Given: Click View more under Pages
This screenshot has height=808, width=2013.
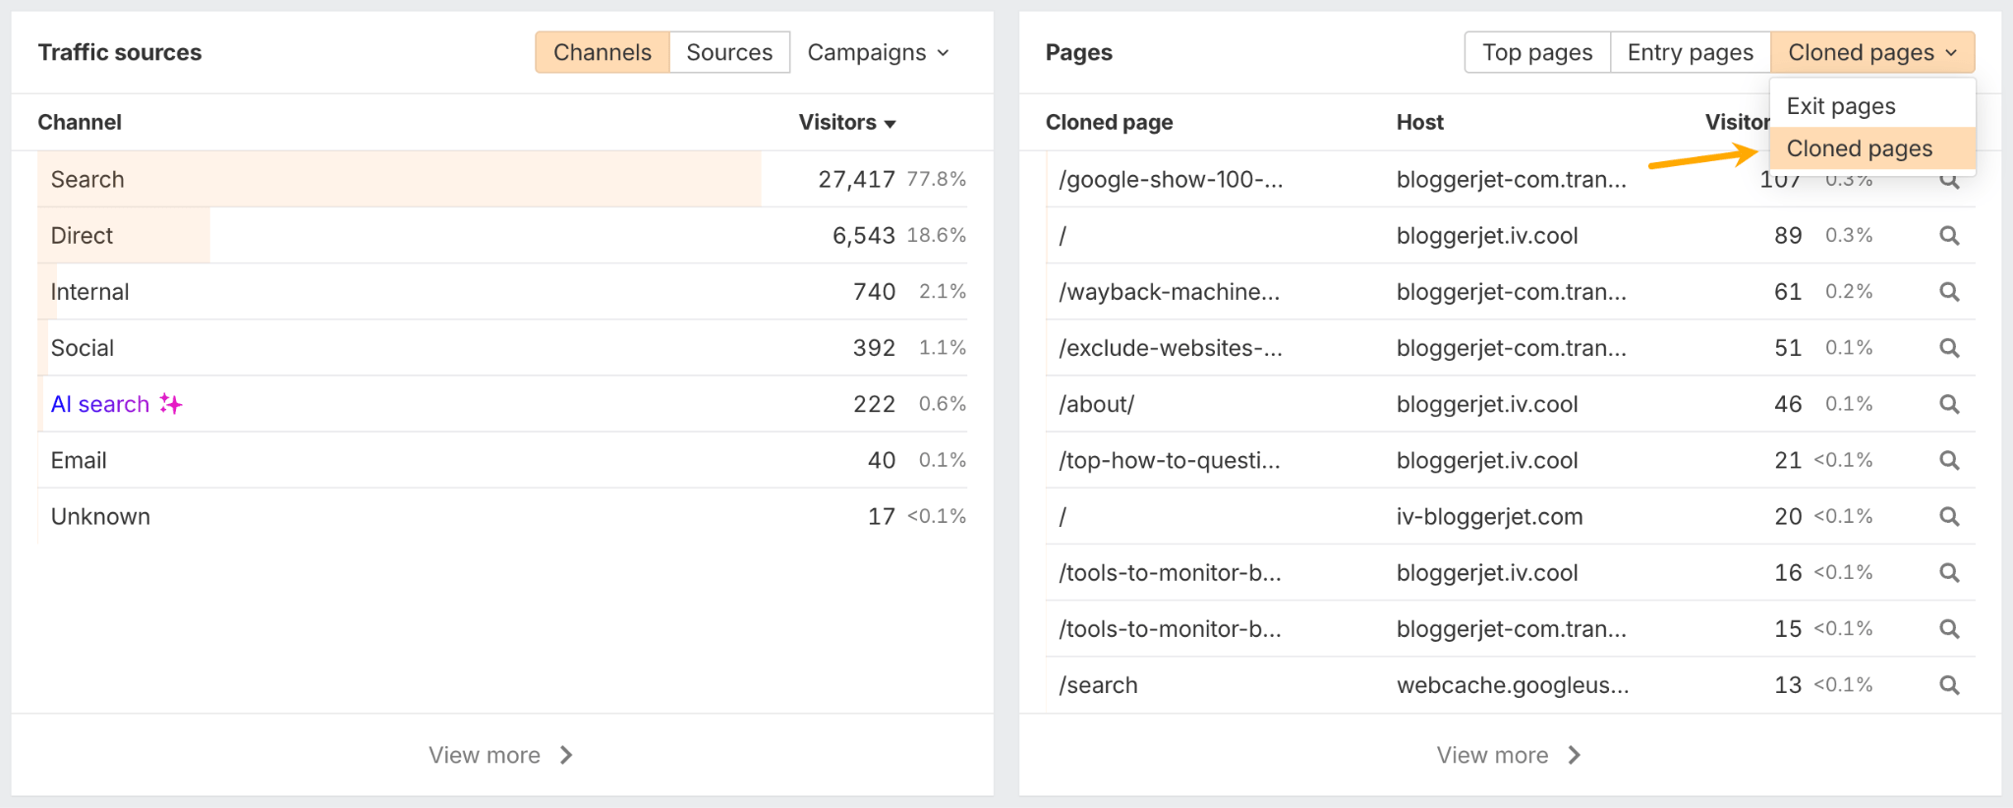Looking at the screenshot, I should (1509, 755).
